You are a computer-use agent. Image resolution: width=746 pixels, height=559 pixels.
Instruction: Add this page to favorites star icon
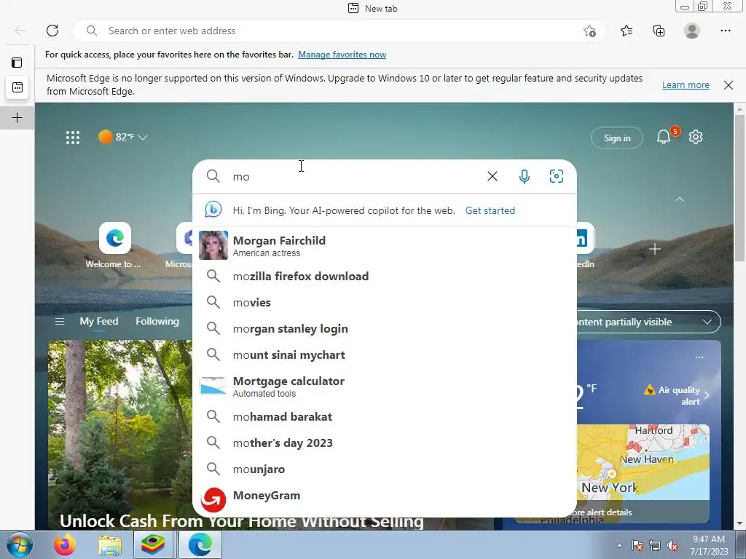coord(589,31)
